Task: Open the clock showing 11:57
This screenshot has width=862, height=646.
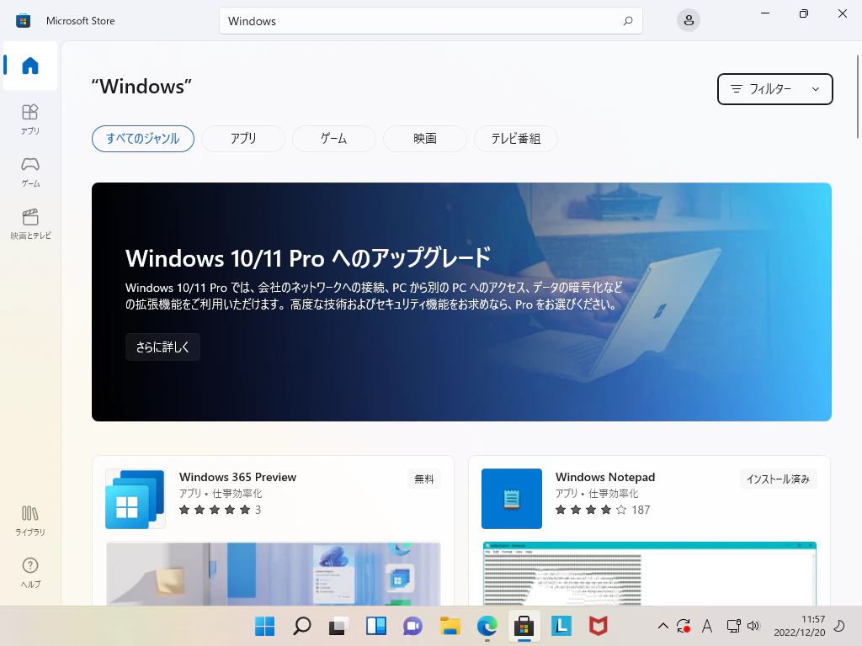Action: click(x=800, y=626)
